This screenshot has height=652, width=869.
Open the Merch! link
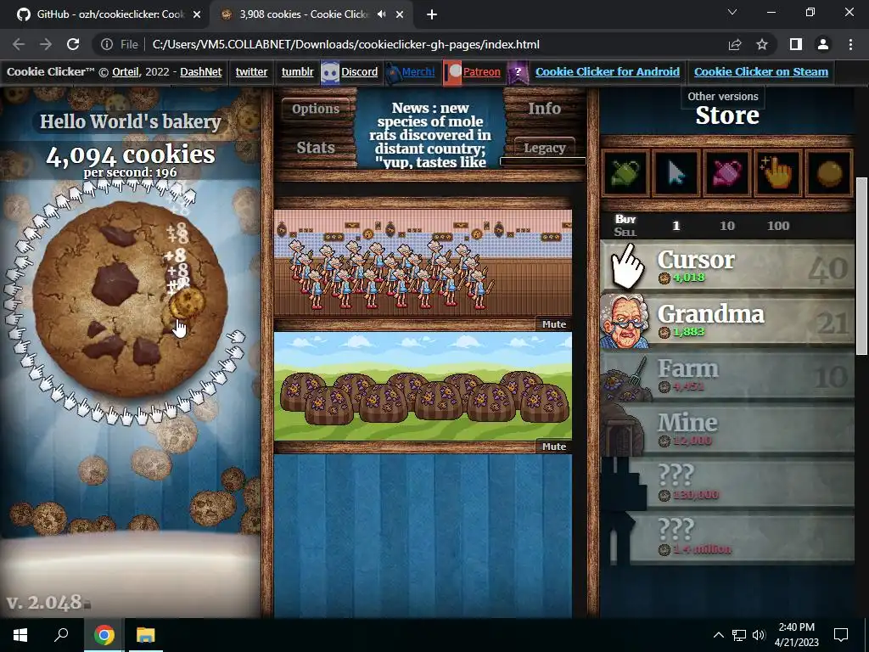[418, 71]
